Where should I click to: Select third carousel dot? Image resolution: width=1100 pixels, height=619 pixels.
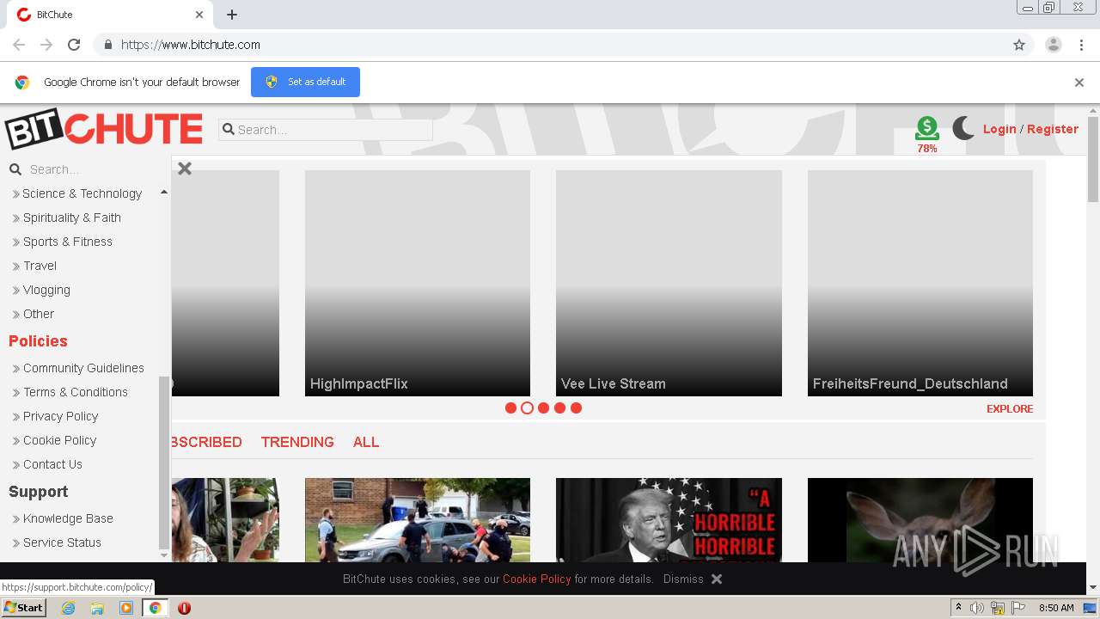[543, 408]
